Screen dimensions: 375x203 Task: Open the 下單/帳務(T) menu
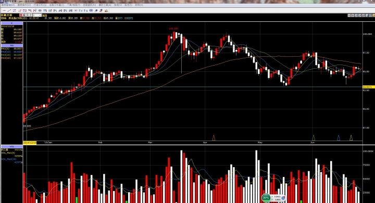(73, 5)
